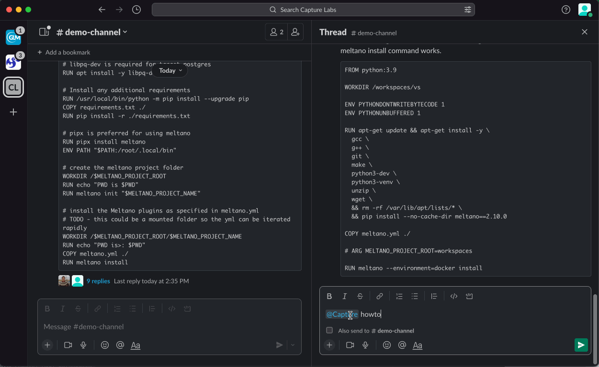Apply strikethrough formatting in thread reply box
599x367 pixels.
(x=360, y=296)
